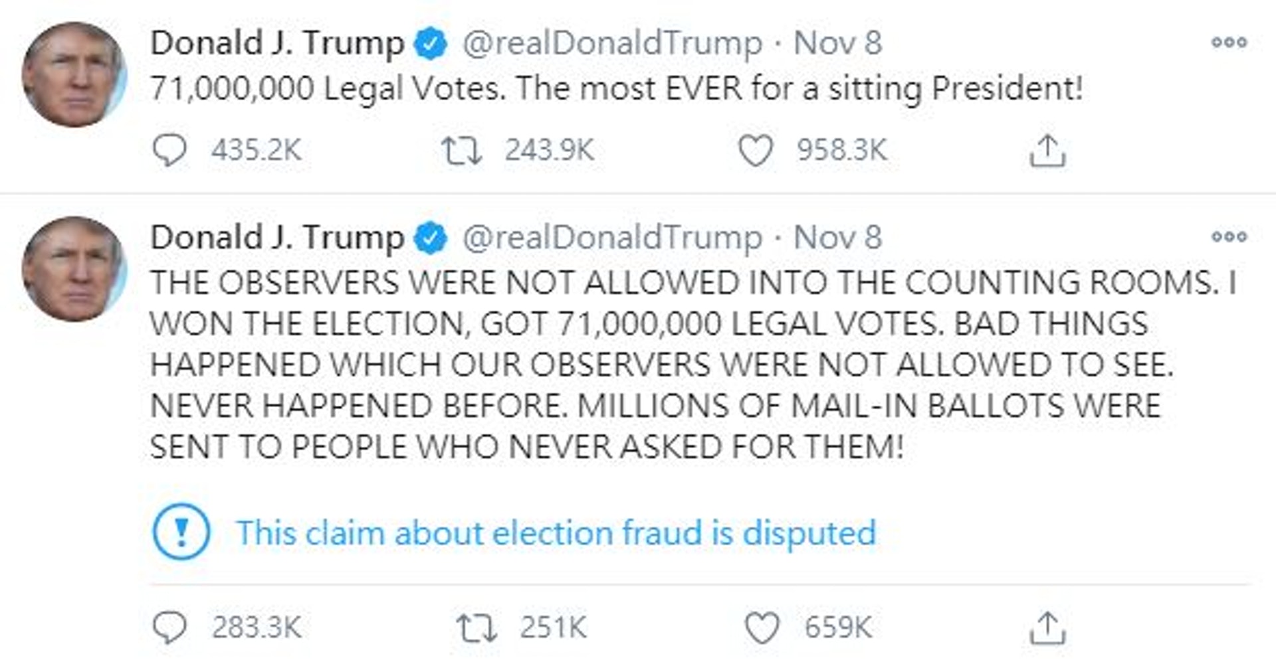Open the Nov 8 timestamp of second tweet

tap(837, 238)
